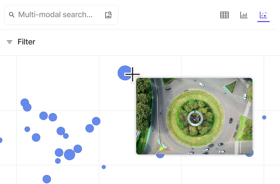
Task: Click the filter funnel icon beside Filter
Action: [x=10, y=42]
